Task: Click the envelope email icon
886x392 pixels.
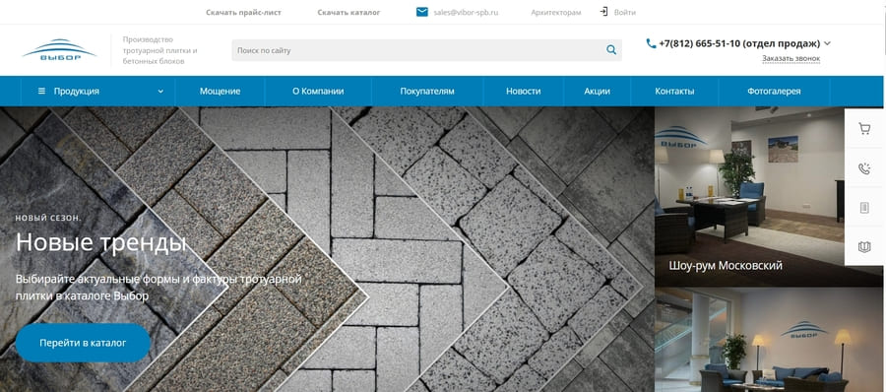Action: tap(422, 12)
